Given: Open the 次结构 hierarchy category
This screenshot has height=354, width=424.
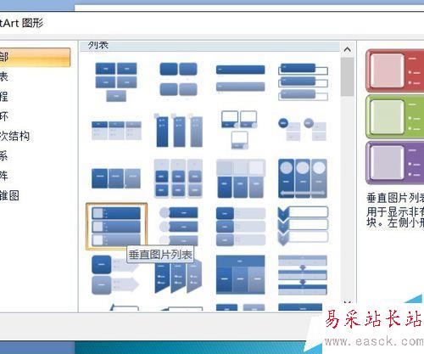Looking at the screenshot, I should point(14,136).
